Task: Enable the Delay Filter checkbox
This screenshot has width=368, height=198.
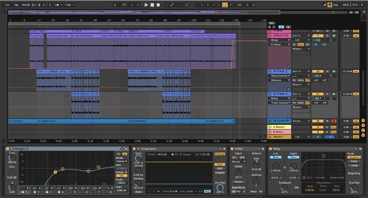Action: (x=304, y=178)
